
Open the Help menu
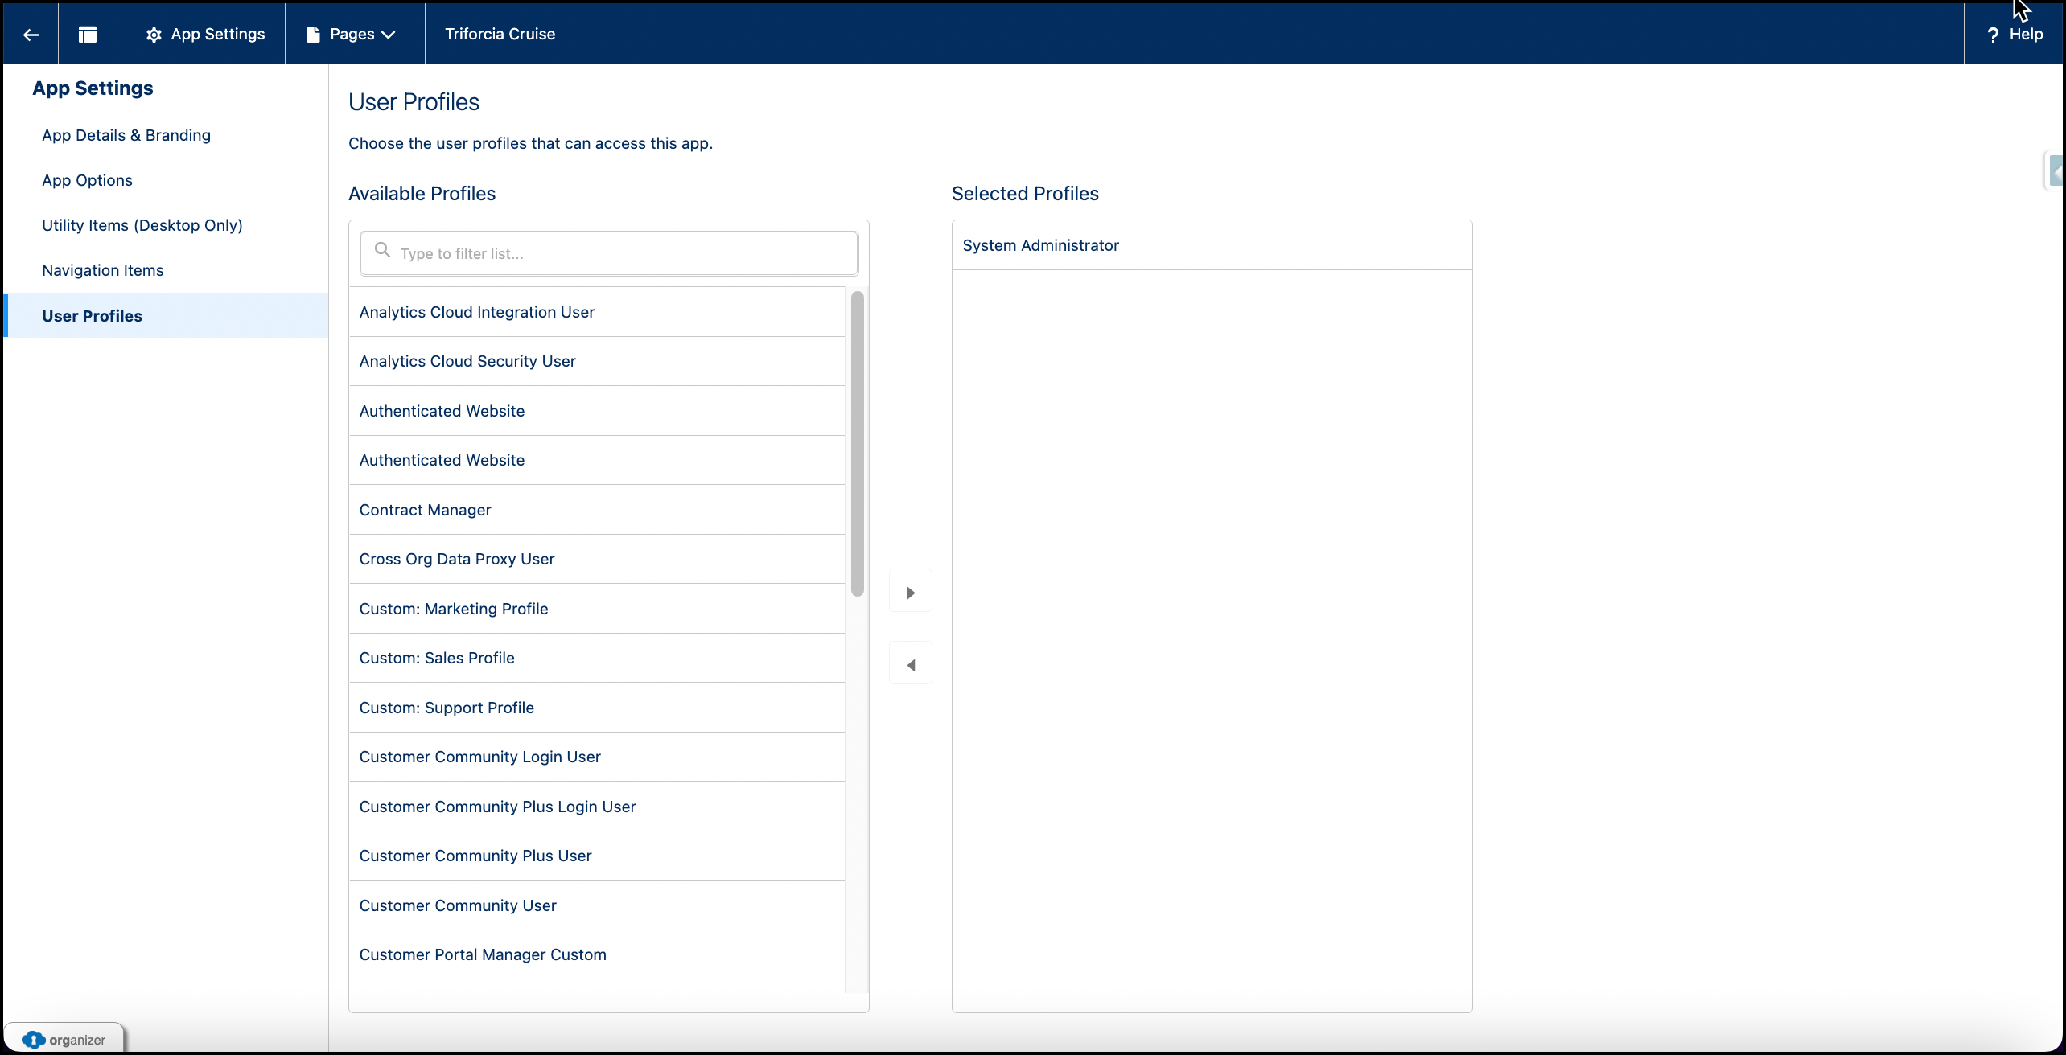click(2015, 34)
